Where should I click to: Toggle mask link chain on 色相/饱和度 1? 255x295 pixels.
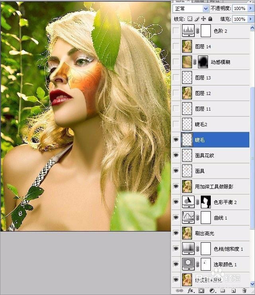197,249
